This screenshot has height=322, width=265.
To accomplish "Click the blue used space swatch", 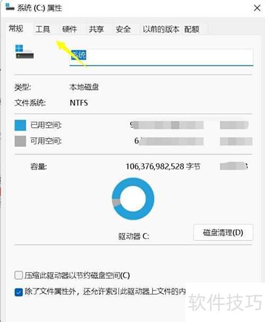I will [x=20, y=125].
